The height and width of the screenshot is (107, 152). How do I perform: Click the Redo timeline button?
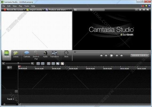(x=43, y=64)
